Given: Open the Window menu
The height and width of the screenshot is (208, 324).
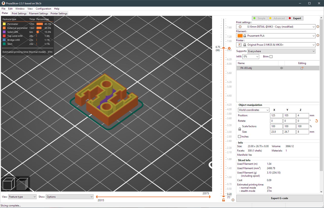Looking at the screenshot, I should coord(20,9).
